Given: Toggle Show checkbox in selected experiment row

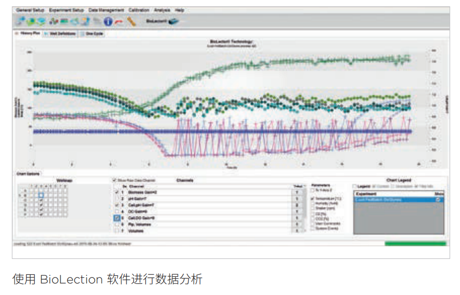Looking at the screenshot, I should pos(438,200).
